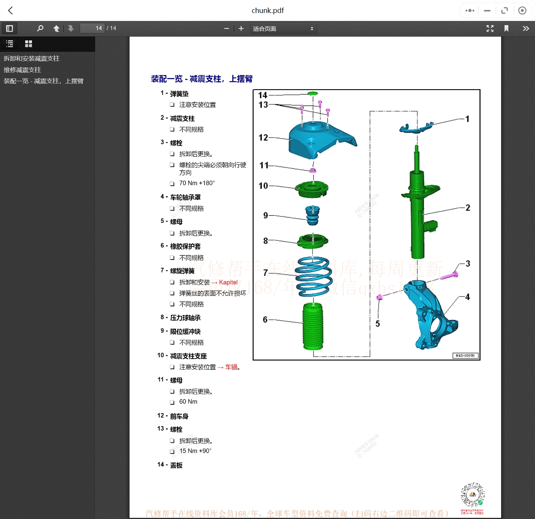Click the back arrow at top left
Image resolution: width=535 pixels, height=519 pixels.
(x=11, y=11)
